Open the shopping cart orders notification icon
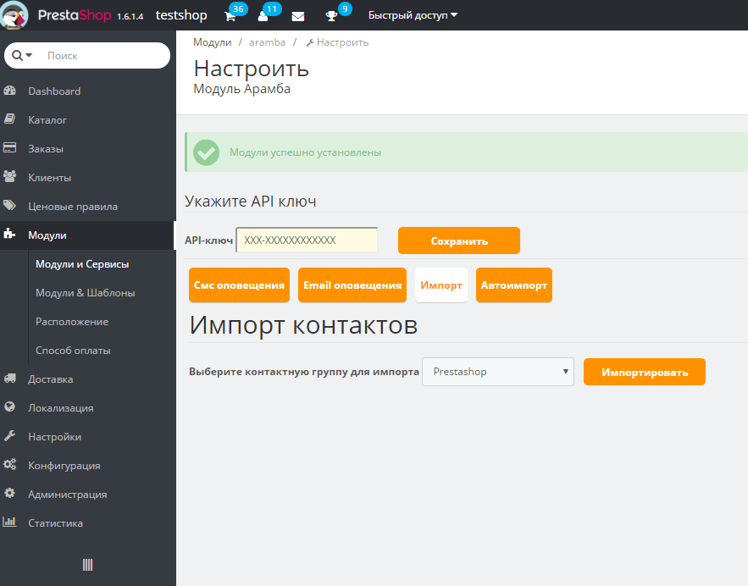 [x=230, y=17]
